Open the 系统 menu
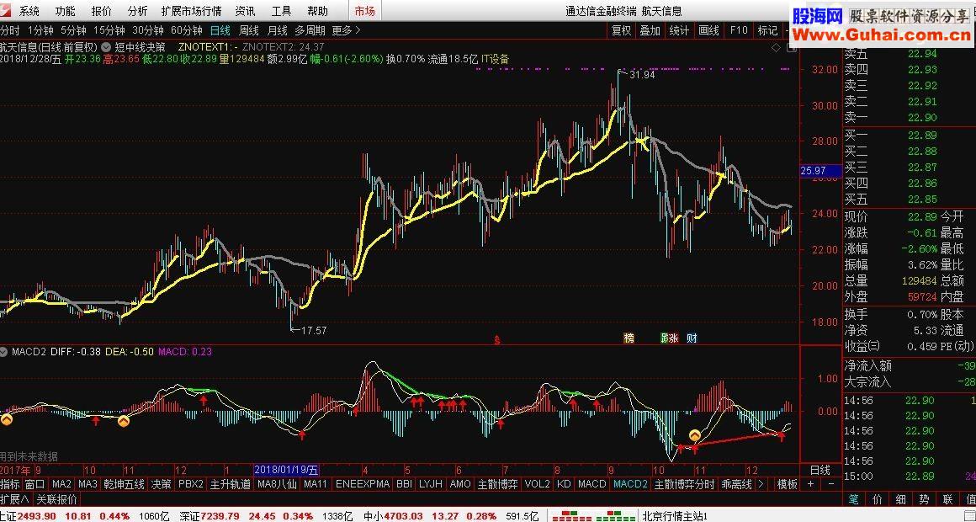The width and height of the screenshot is (976, 522). pyautogui.click(x=29, y=11)
